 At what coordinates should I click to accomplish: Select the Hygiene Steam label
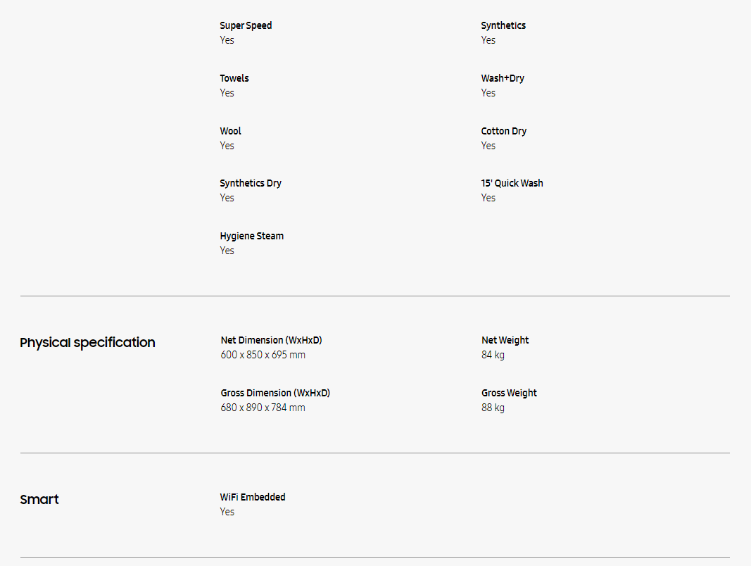tap(252, 236)
